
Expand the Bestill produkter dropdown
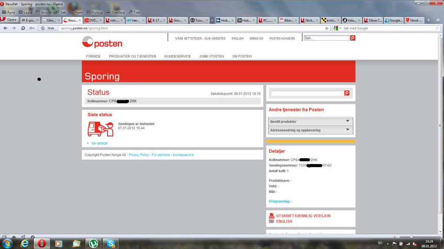pos(310,121)
